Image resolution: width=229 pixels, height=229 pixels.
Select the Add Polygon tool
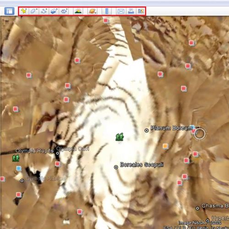[x=34, y=11]
